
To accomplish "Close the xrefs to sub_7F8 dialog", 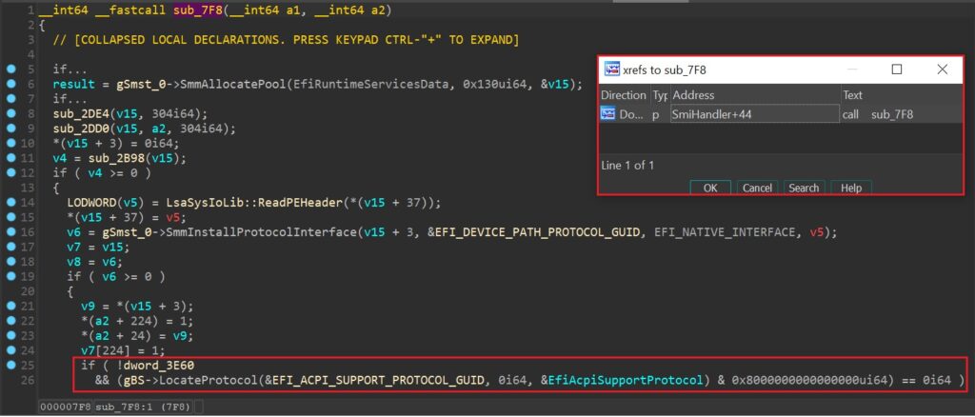I will pyautogui.click(x=942, y=69).
